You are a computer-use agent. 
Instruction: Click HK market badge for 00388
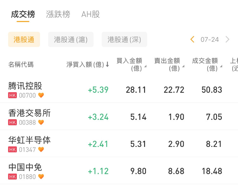pyautogui.click(x=12, y=122)
